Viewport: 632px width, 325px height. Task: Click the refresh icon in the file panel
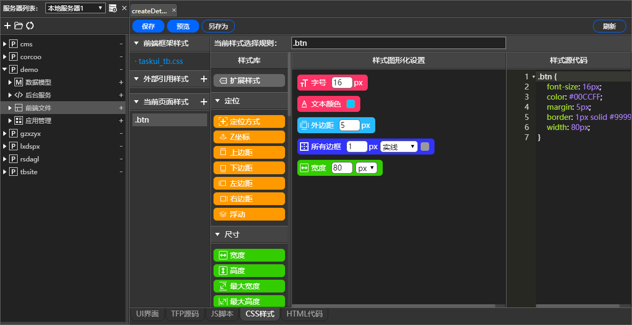(30, 26)
